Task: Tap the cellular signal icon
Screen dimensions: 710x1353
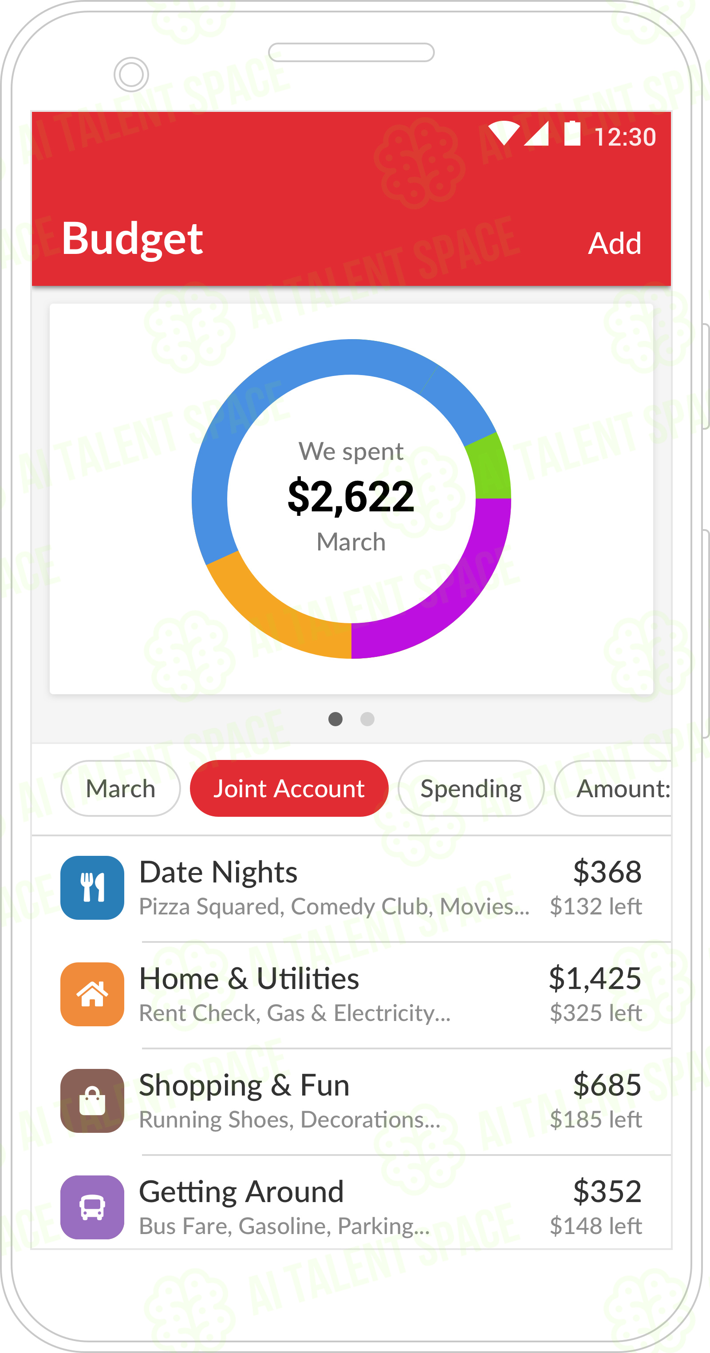Action: pos(536,134)
